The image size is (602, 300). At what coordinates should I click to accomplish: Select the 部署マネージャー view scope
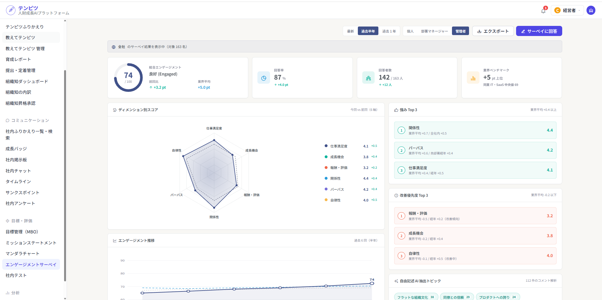435,31
